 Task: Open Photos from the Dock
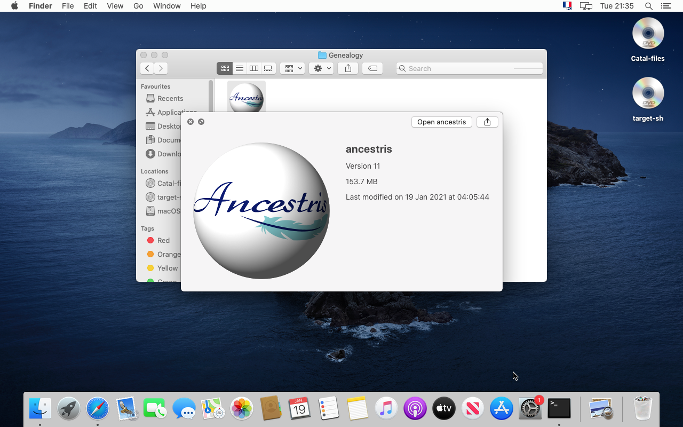(x=242, y=409)
